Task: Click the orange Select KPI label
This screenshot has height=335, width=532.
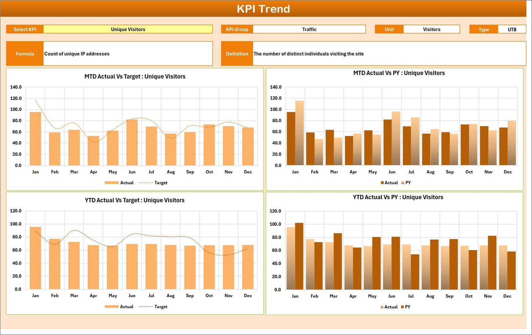Action: click(x=25, y=29)
